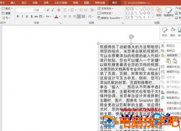Toggle underline formatting button
Viewport: 181px width, 131px height.
pyautogui.click(x=27, y=16)
